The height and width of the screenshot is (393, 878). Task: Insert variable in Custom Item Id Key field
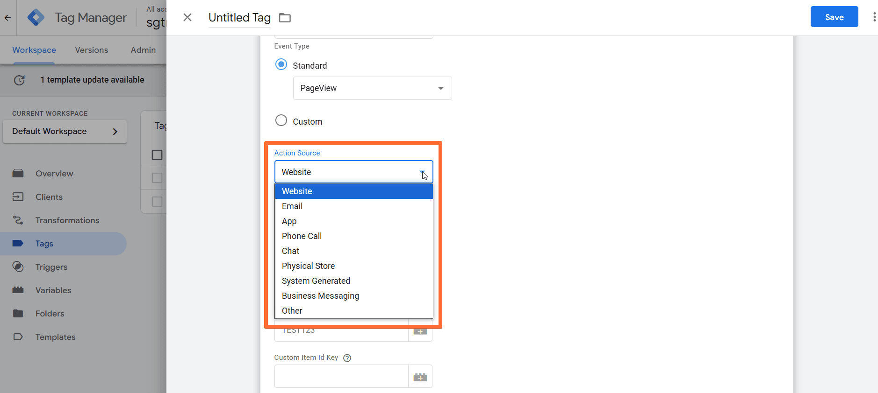pyautogui.click(x=420, y=377)
